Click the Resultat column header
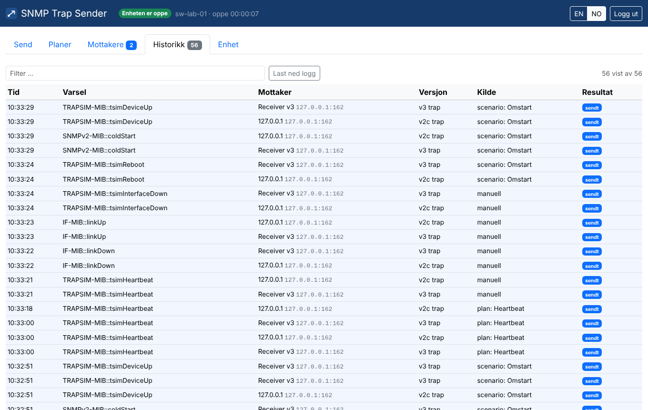Screen dimensions: 648x410 point(597,92)
